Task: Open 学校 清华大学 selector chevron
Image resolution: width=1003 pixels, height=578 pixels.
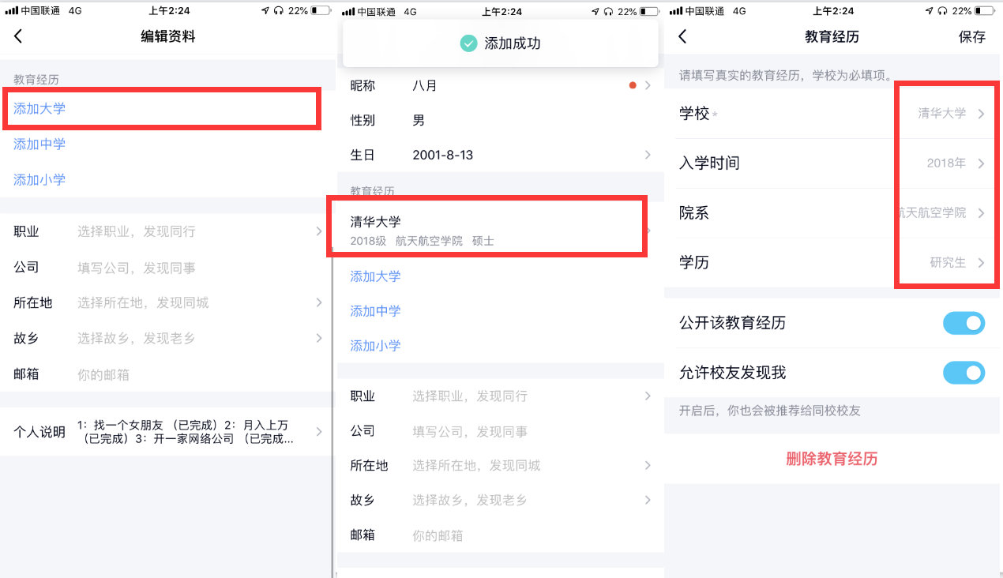Action: pos(981,114)
